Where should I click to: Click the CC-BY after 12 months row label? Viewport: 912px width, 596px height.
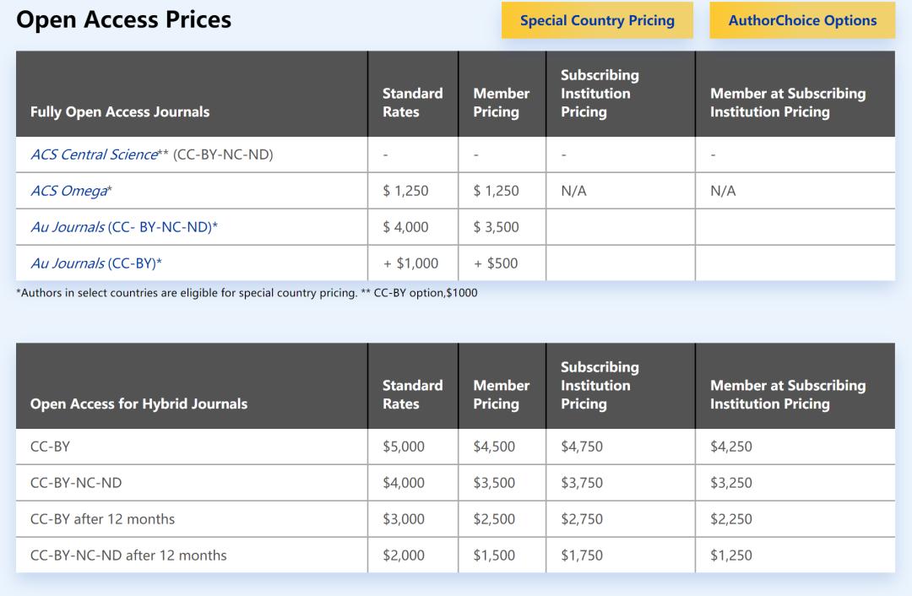click(102, 519)
